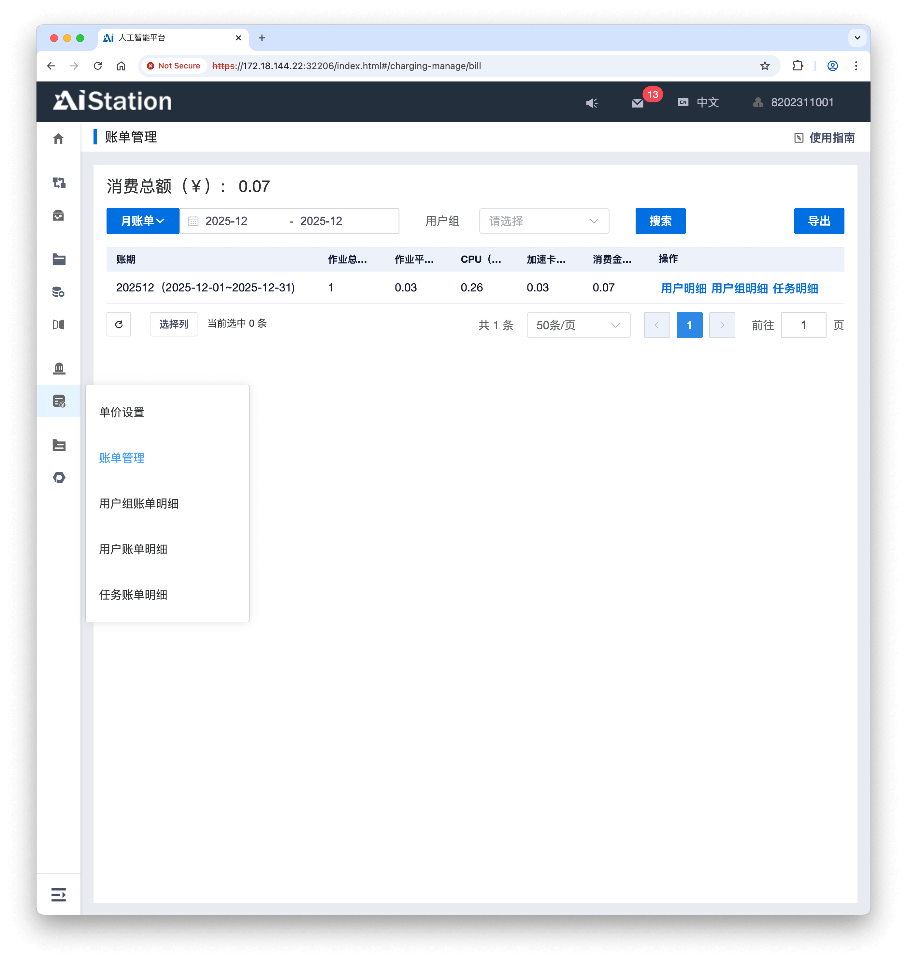Click the go-to page number input
Image resolution: width=907 pixels, height=963 pixels.
(803, 325)
